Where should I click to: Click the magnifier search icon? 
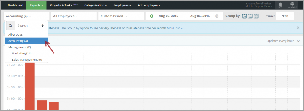(10, 26)
